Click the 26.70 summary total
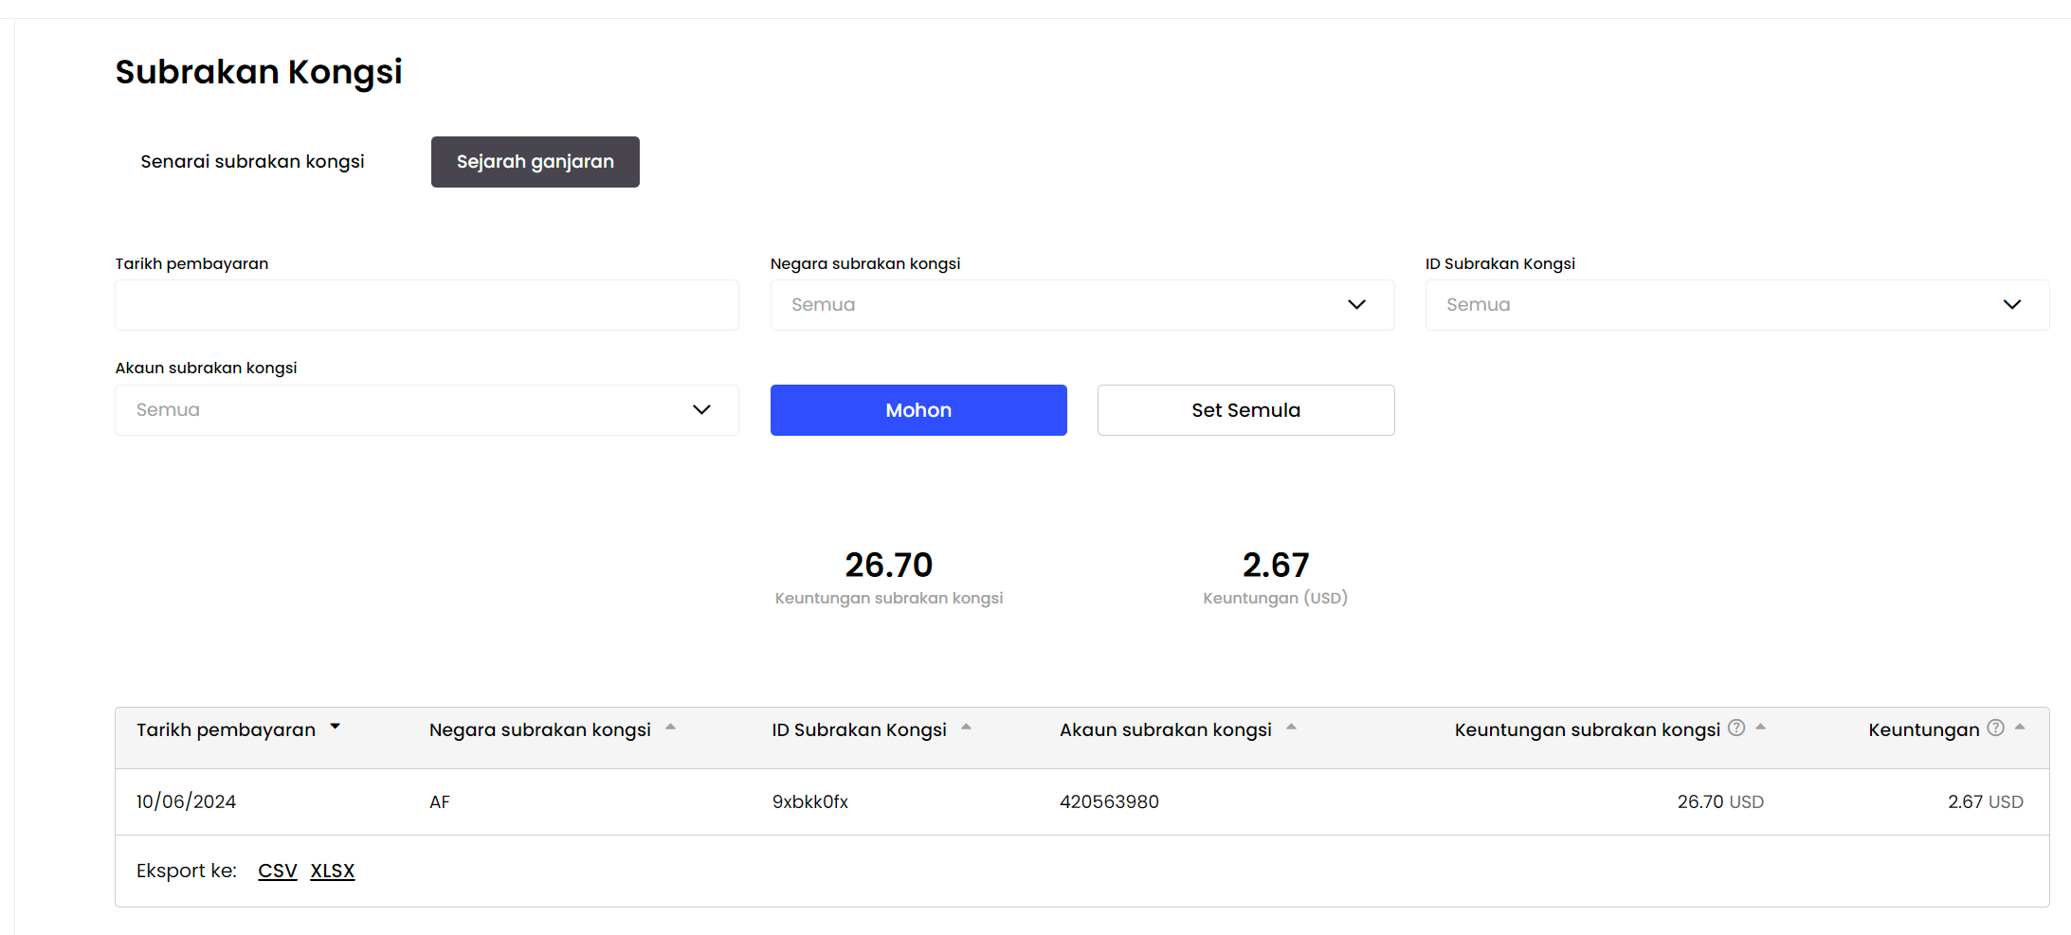Screen dimensions: 2071x935 pos(889,566)
